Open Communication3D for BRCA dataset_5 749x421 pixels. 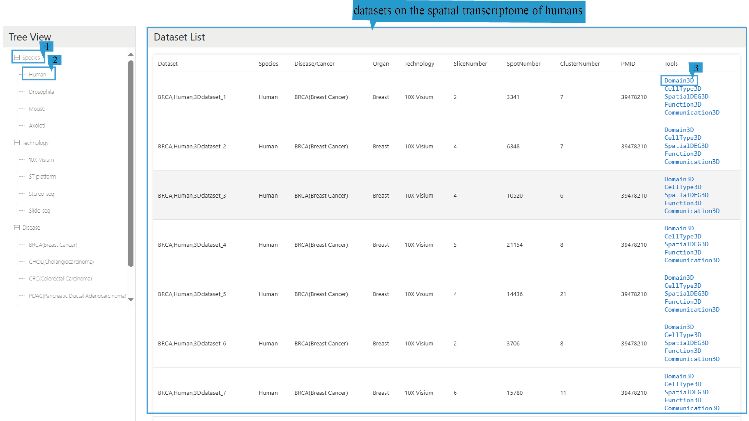click(692, 309)
